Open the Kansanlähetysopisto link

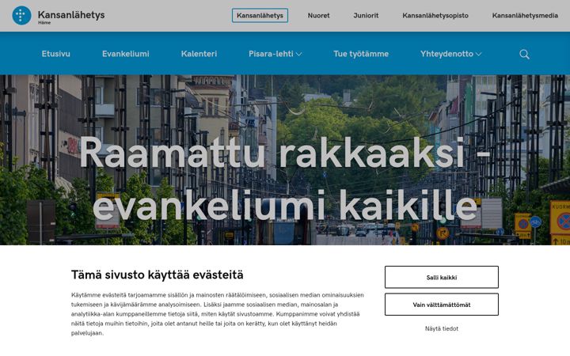pos(435,16)
